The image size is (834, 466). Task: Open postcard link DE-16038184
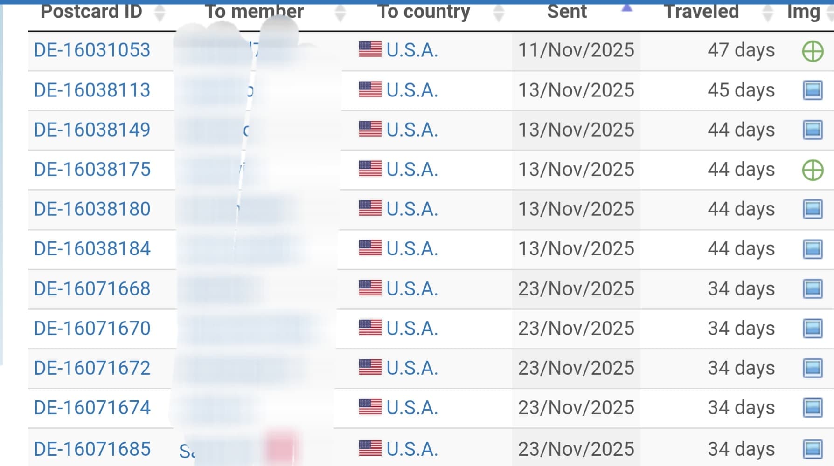[92, 249]
